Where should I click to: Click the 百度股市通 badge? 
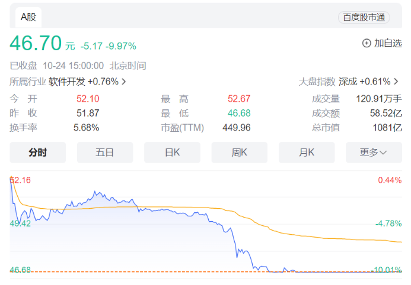364,18
